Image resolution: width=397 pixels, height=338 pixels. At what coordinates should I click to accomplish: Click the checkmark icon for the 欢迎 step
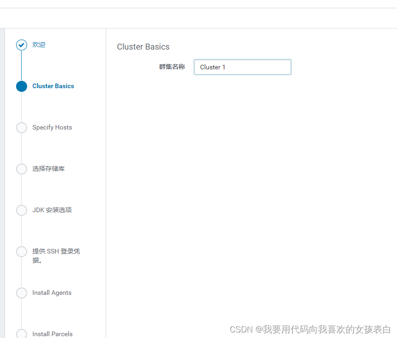pos(22,45)
